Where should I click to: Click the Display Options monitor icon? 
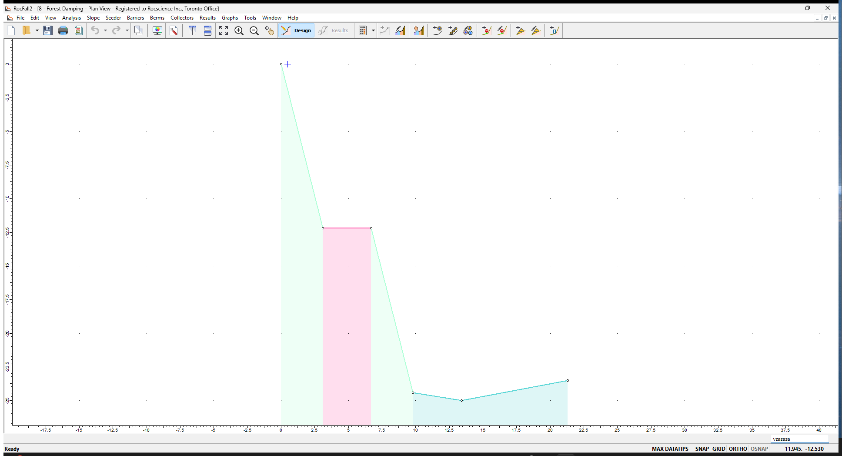click(x=157, y=30)
